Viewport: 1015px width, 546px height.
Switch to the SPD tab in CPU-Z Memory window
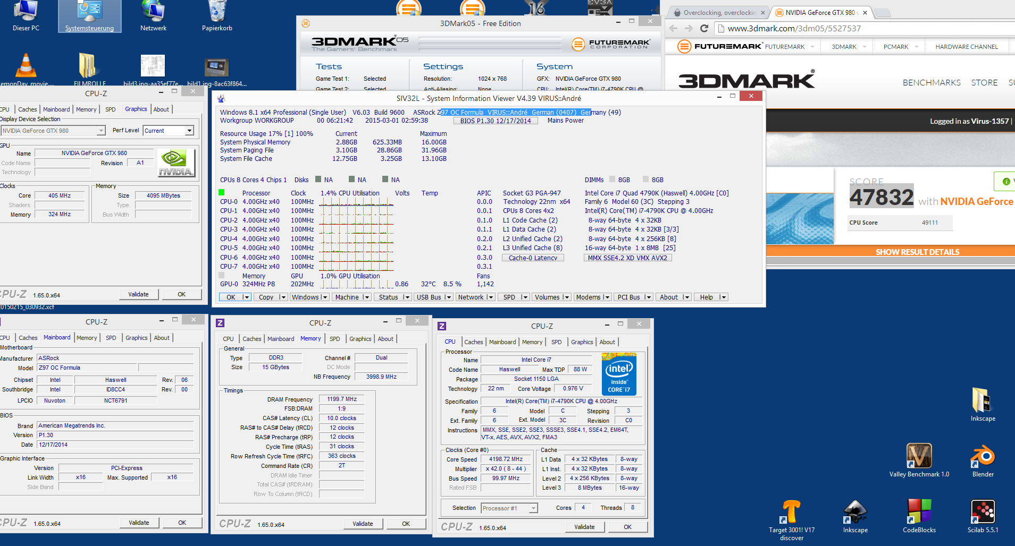point(334,339)
